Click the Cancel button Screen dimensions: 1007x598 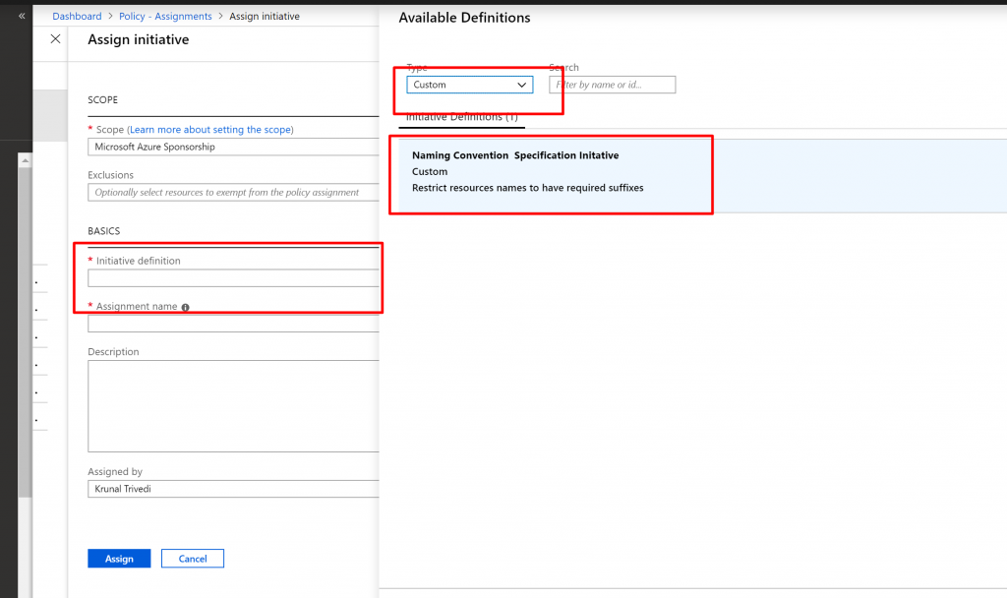[193, 559]
